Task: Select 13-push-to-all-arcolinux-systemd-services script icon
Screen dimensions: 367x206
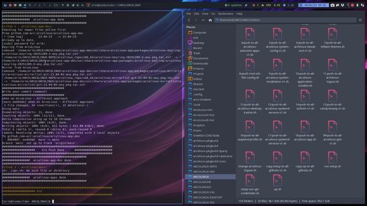Action: pos(278,96)
